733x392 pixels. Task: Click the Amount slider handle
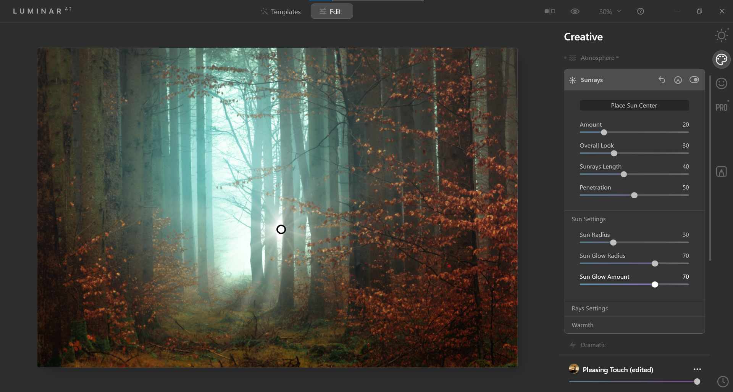[x=604, y=132]
